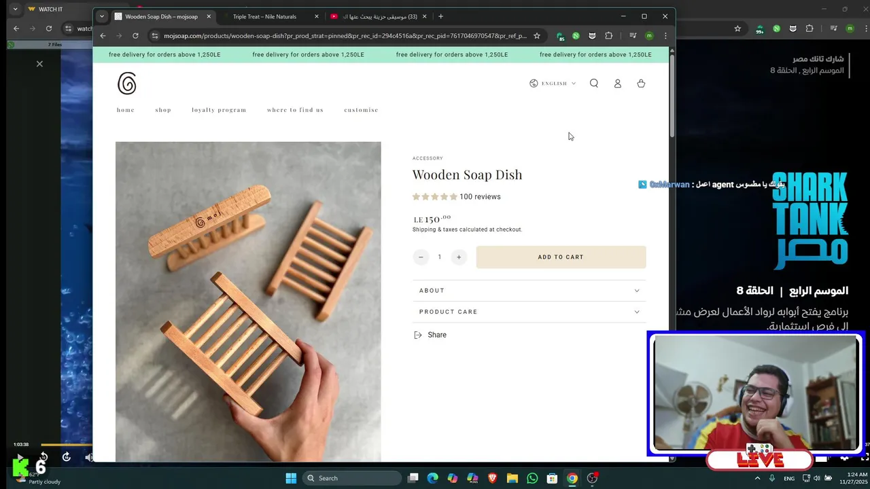Decrease quantity with minus button
This screenshot has width=870, height=489.
[x=421, y=257]
